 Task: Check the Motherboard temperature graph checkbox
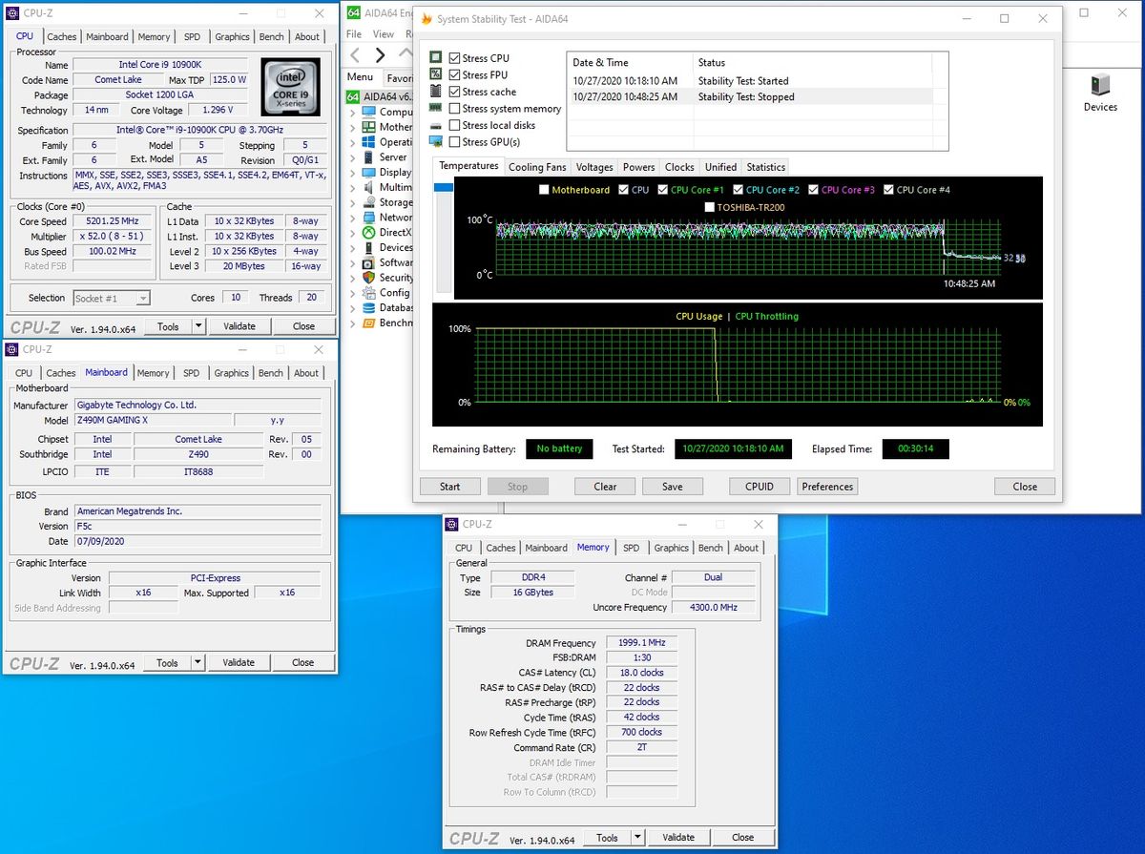click(544, 190)
